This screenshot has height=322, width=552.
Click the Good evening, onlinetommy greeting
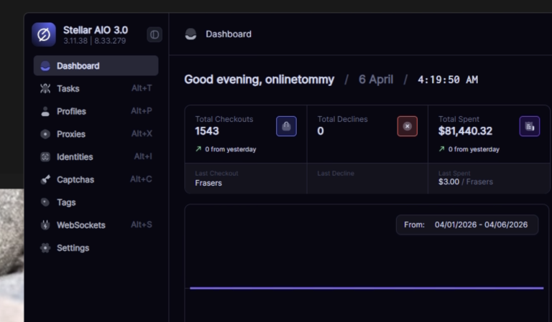pyautogui.click(x=259, y=80)
